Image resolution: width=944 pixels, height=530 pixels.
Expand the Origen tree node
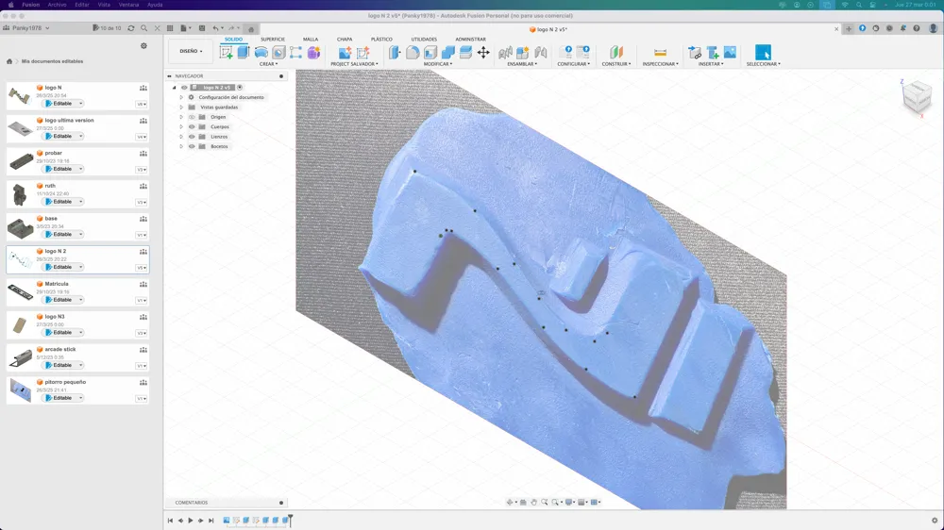181,117
